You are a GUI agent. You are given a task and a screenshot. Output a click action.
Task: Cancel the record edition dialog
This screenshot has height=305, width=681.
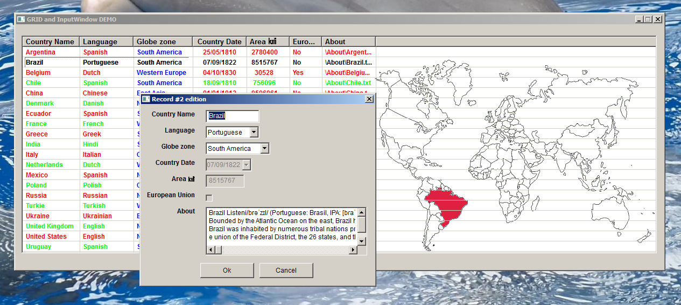click(x=286, y=271)
